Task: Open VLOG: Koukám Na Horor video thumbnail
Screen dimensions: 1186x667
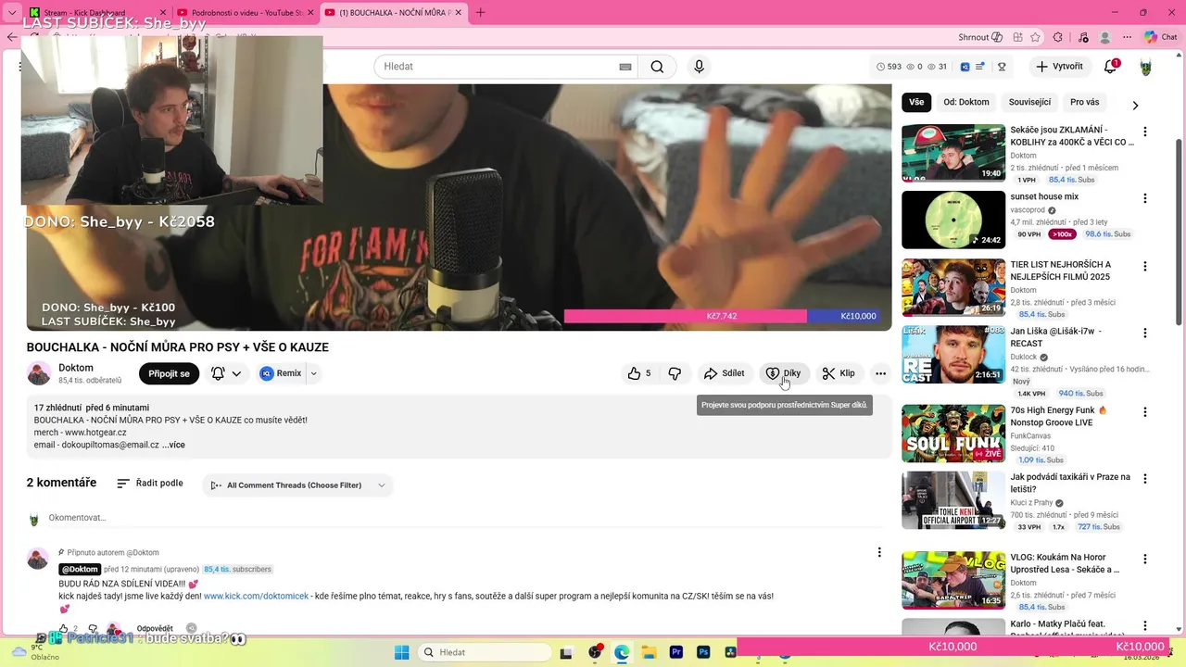Action: click(953, 580)
